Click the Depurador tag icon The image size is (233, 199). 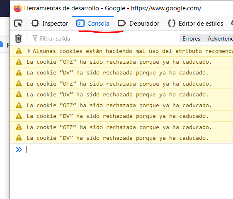[x=122, y=24]
